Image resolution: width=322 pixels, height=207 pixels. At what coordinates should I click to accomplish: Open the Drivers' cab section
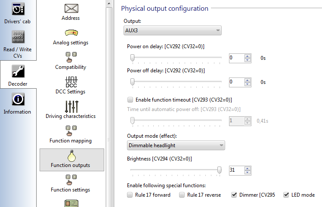click(18, 13)
